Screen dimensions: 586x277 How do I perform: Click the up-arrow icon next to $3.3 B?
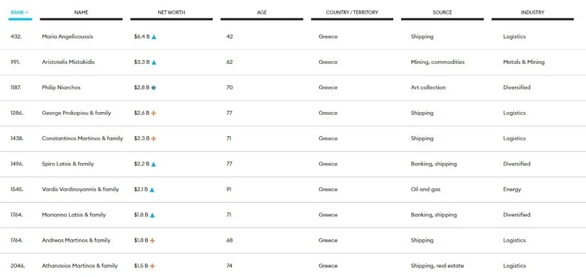coord(154,63)
